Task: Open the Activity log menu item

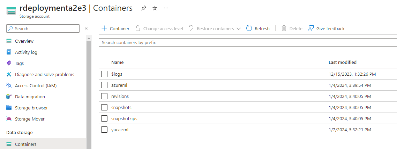Action: point(26,52)
